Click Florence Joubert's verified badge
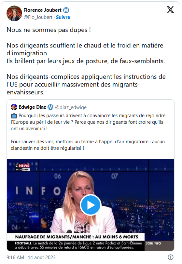The width and height of the screenshot is (182, 264). [x=66, y=10]
